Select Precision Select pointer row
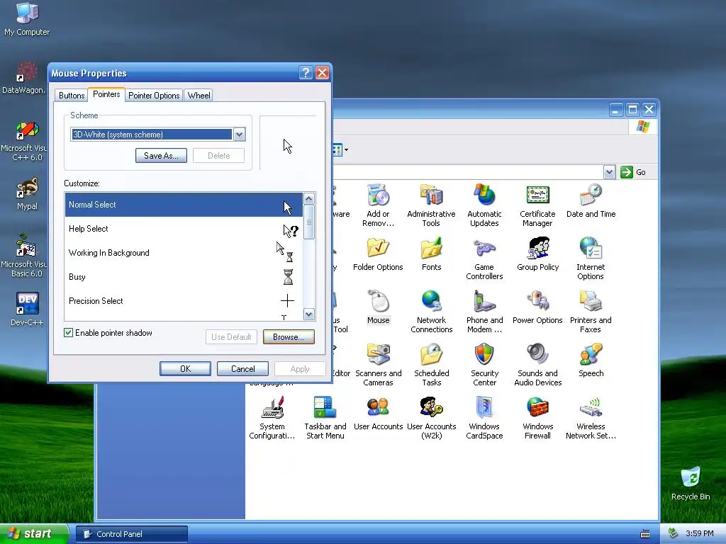This screenshot has height=544, width=726. pyautogui.click(x=184, y=301)
